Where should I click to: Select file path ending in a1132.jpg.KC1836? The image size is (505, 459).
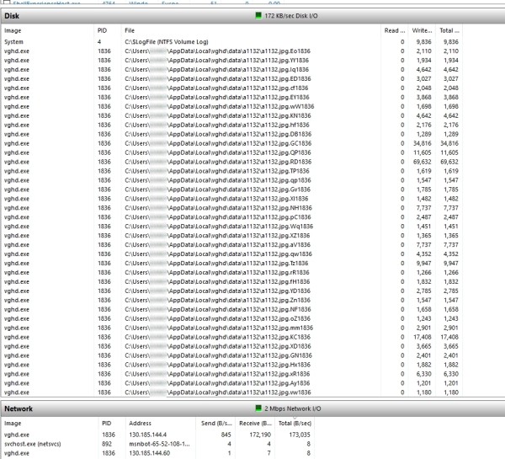pos(218,337)
